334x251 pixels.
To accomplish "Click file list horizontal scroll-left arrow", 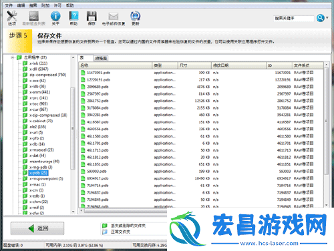I will (81, 210).
